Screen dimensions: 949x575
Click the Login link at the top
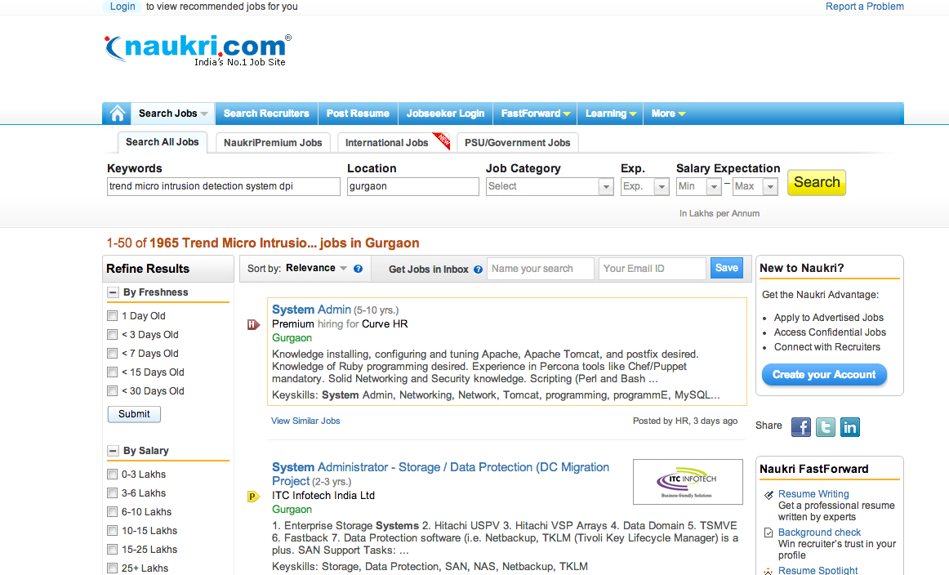point(123,7)
